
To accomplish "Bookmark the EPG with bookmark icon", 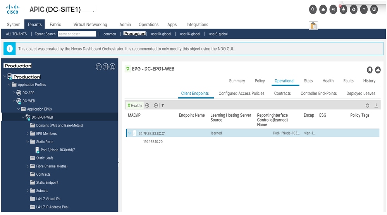I will click(x=370, y=70).
